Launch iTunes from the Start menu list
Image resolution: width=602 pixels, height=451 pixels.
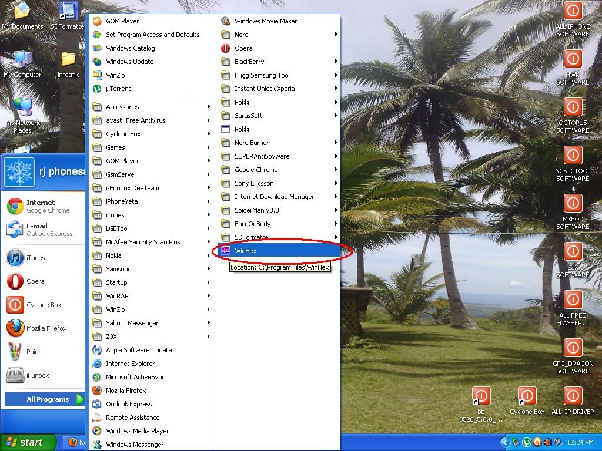point(44,258)
